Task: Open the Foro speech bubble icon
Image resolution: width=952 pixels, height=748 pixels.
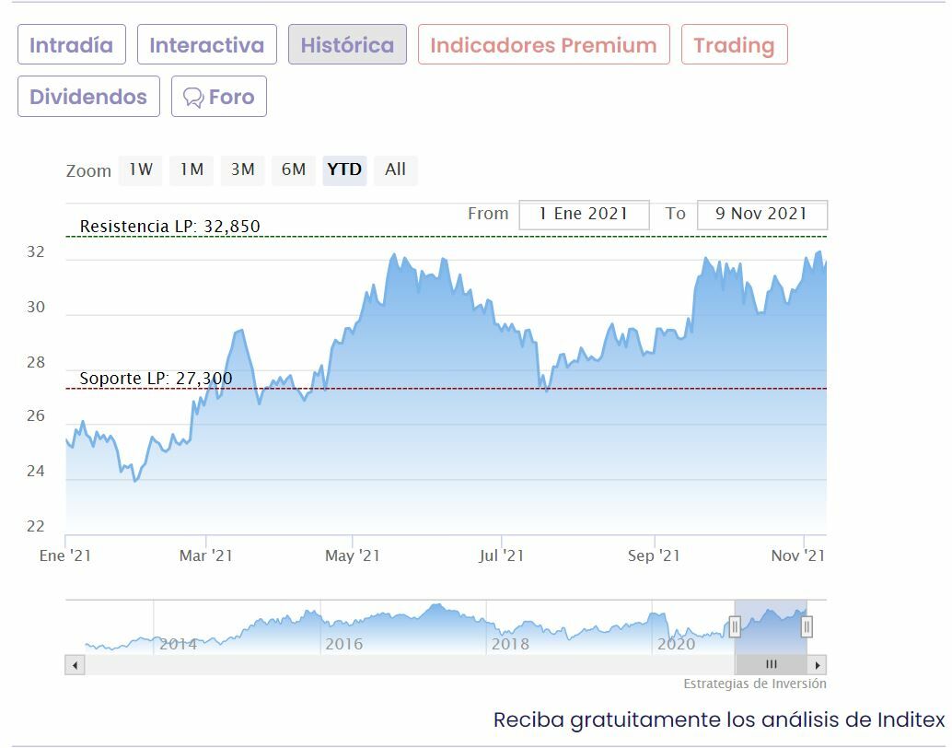Action: 193,98
